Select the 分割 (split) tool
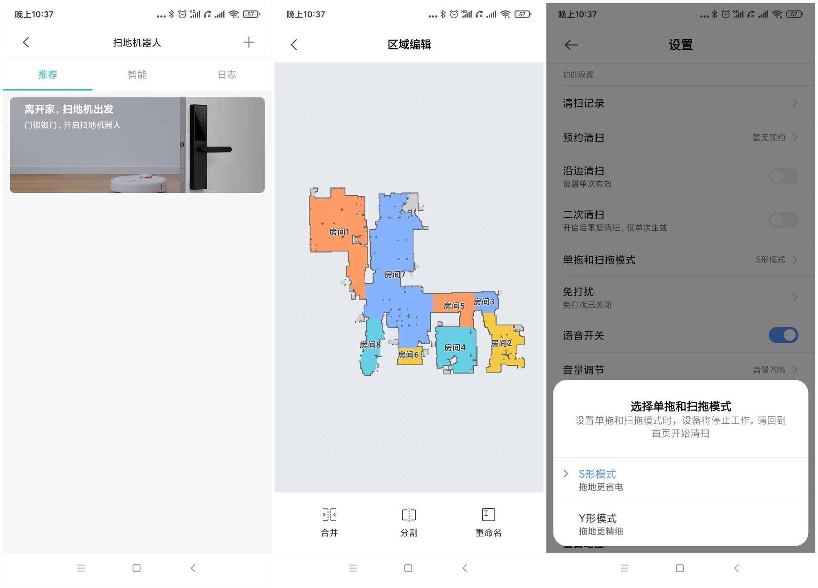818x588 pixels. tap(408, 523)
